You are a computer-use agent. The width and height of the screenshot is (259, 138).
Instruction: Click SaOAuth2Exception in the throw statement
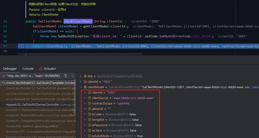point(74,36)
